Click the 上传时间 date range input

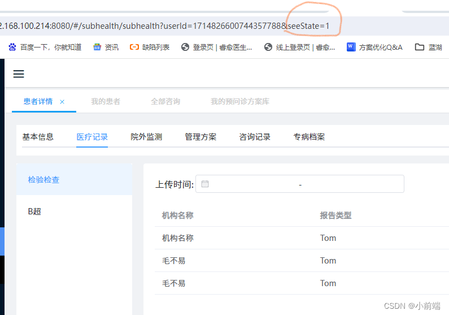(x=300, y=184)
